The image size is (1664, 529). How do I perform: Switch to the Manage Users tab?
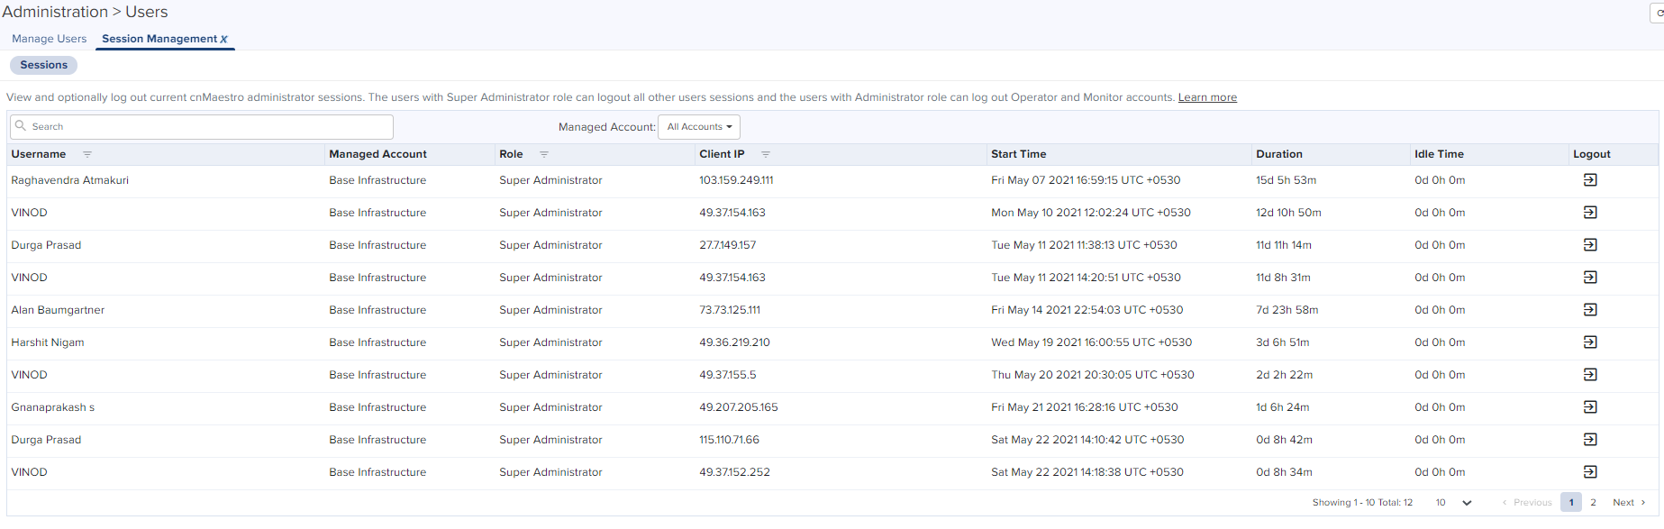point(50,39)
